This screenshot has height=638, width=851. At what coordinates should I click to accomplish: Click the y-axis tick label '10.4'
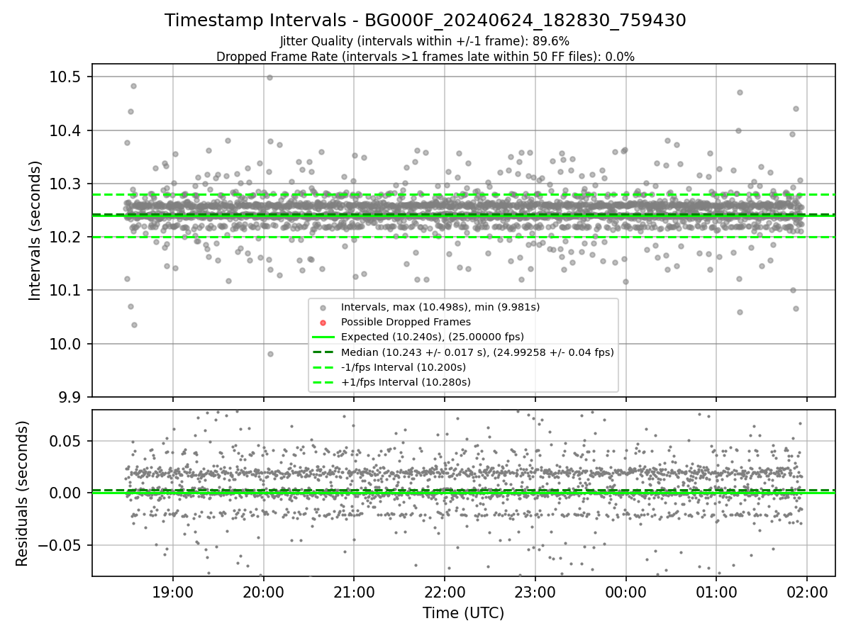(65, 130)
